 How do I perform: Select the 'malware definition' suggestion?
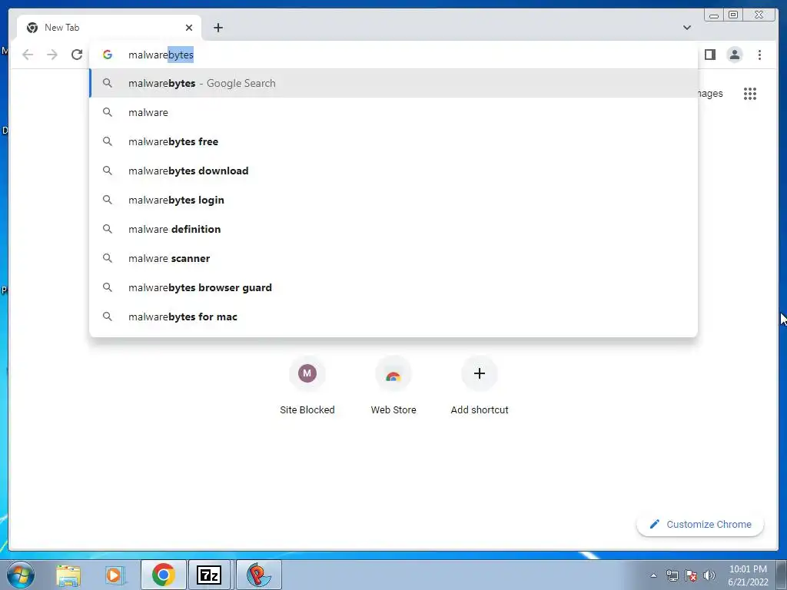(393, 229)
